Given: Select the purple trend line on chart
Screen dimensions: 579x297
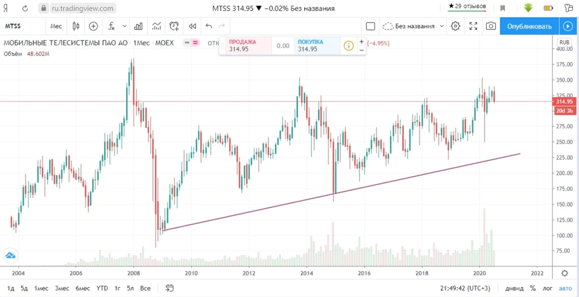Looking at the screenshot, I should pos(342,192).
